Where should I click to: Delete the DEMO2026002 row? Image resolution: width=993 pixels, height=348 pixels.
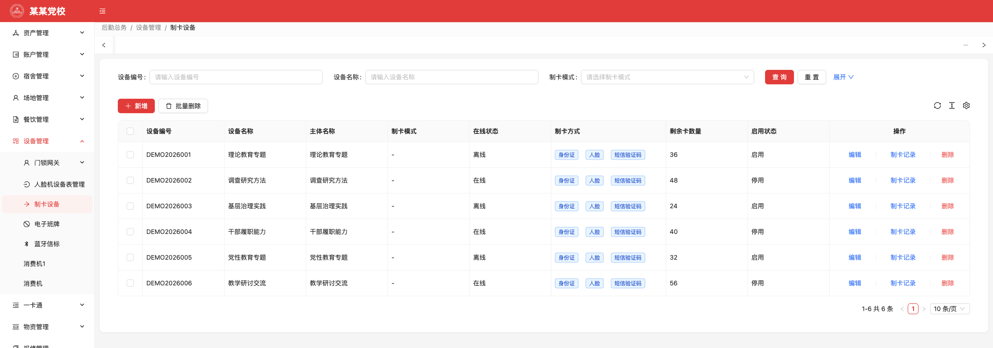[x=948, y=180]
